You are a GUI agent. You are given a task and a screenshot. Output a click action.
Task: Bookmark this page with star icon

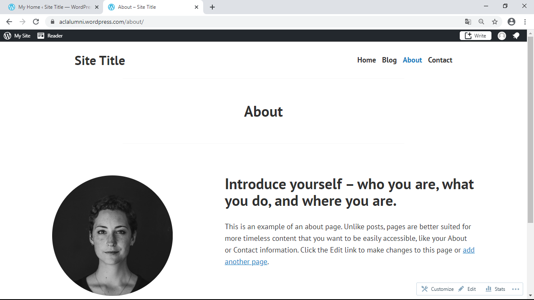pos(495,22)
